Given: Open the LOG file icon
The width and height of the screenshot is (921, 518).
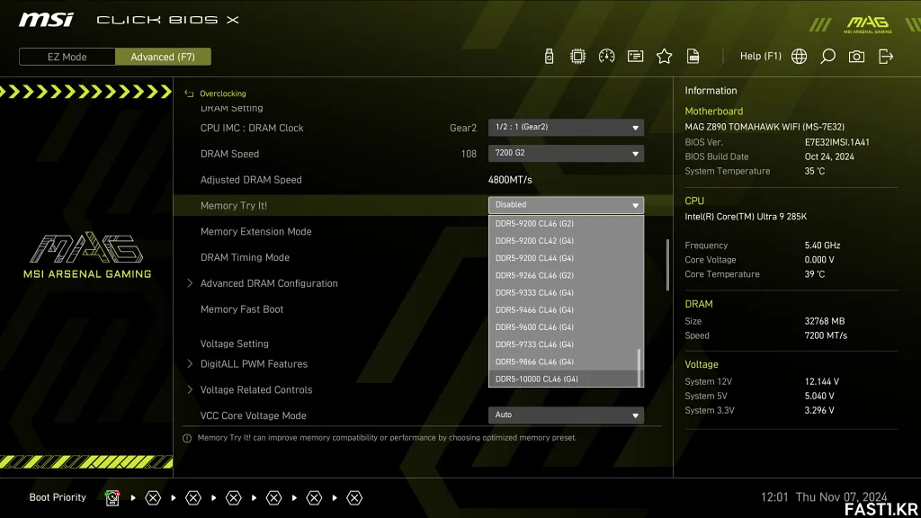Looking at the screenshot, I should pyautogui.click(x=693, y=57).
